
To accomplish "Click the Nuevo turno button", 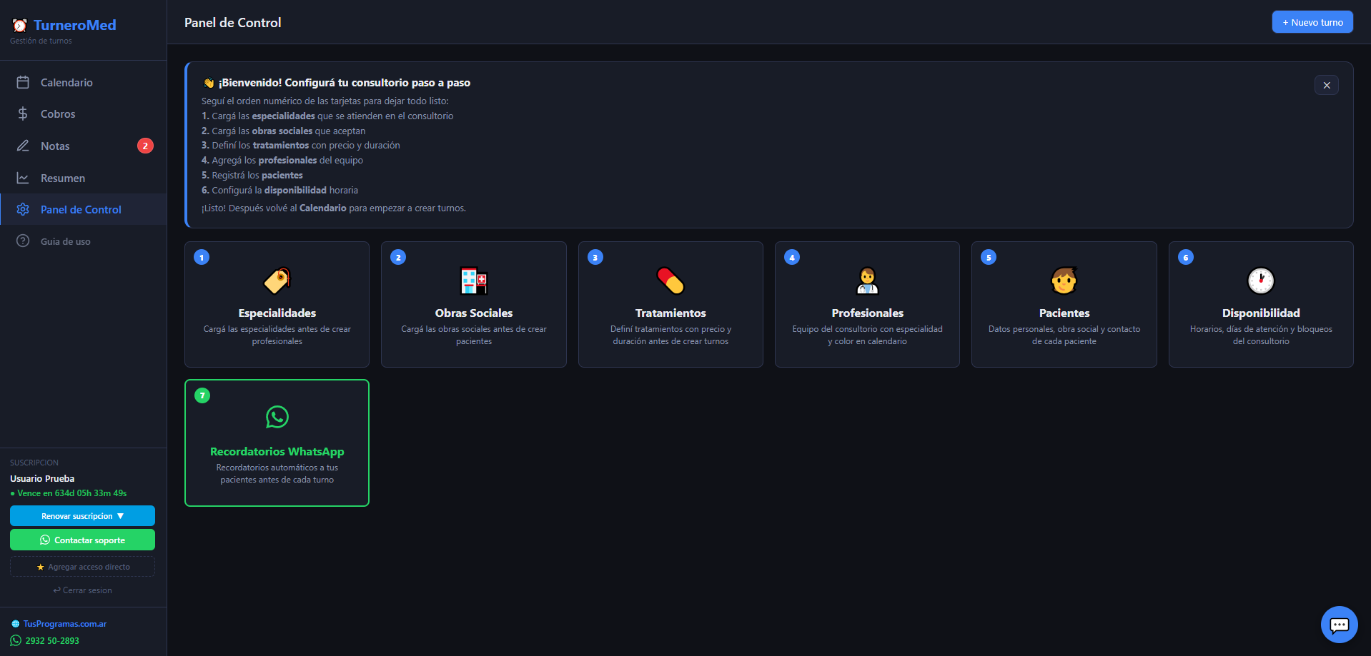I will (x=1312, y=21).
